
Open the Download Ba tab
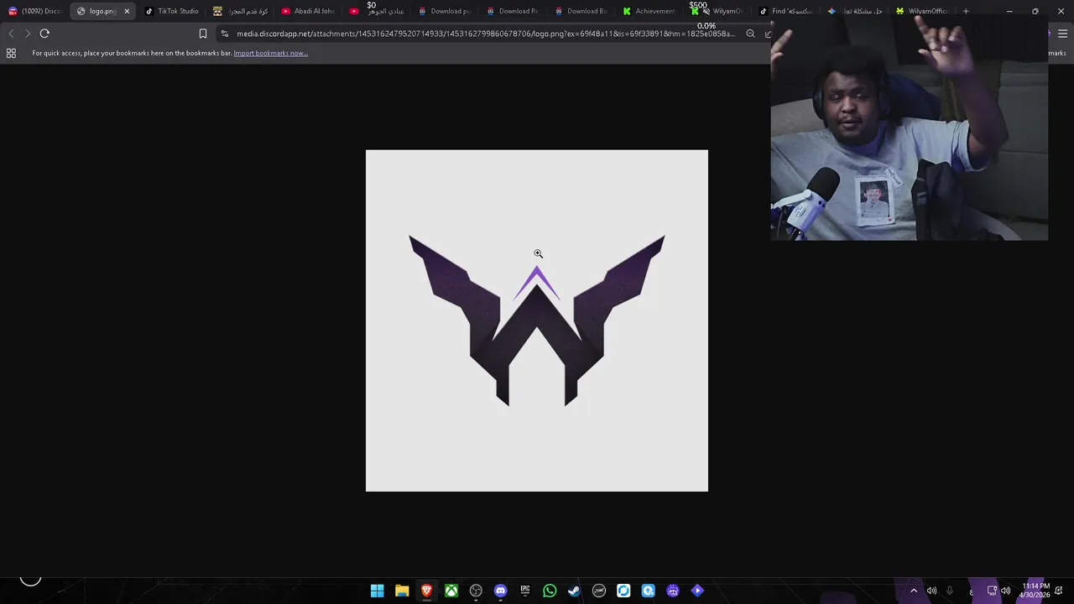(x=581, y=11)
